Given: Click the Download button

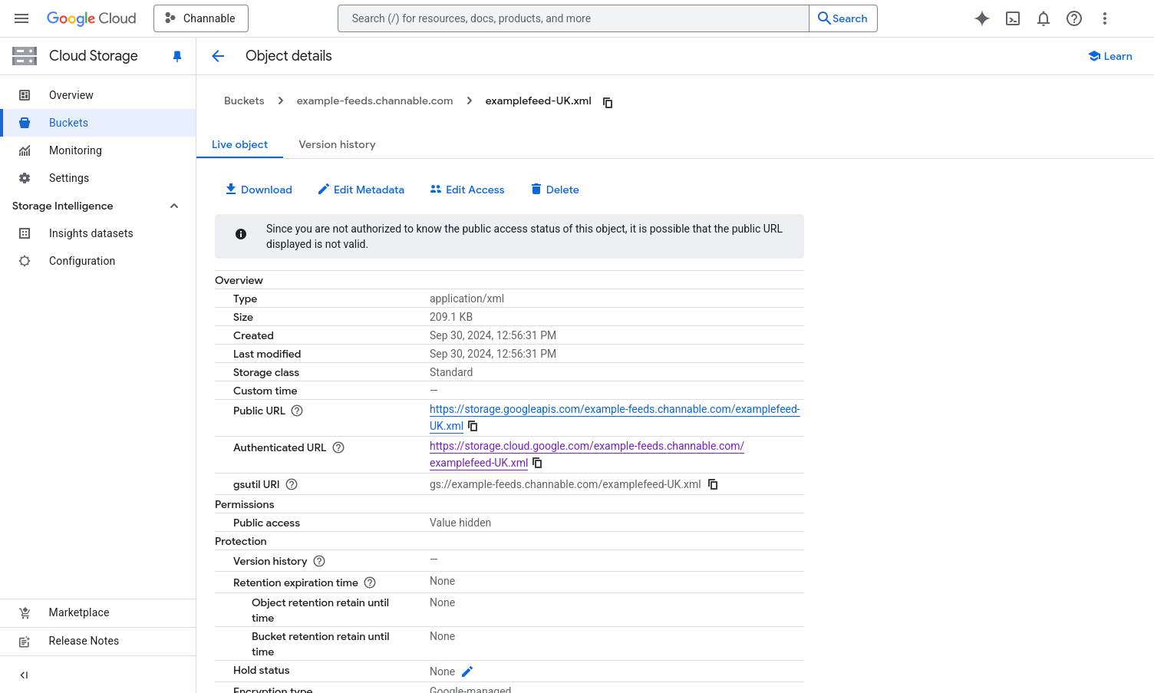Looking at the screenshot, I should point(259,190).
